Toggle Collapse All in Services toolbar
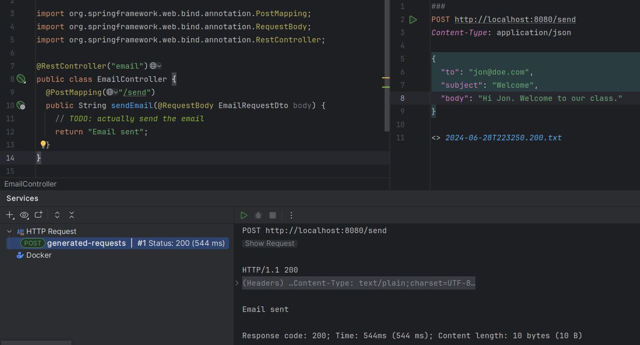Screen dimensions: 640x345 point(72,215)
